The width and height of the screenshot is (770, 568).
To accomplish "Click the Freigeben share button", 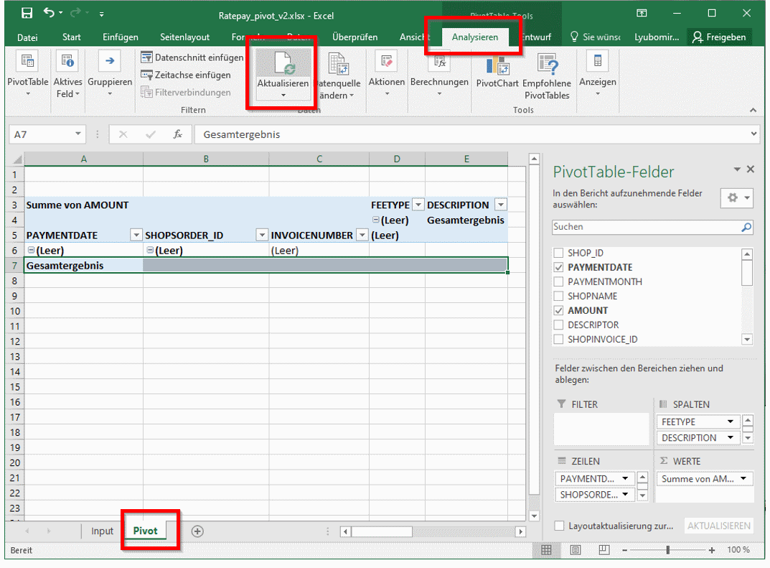I will 719,37.
